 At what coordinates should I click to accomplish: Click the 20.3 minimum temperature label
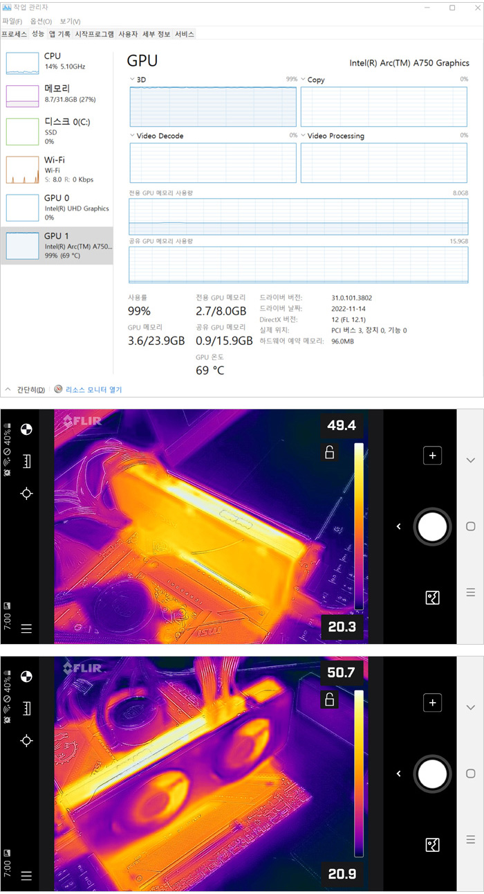(x=342, y=627)
